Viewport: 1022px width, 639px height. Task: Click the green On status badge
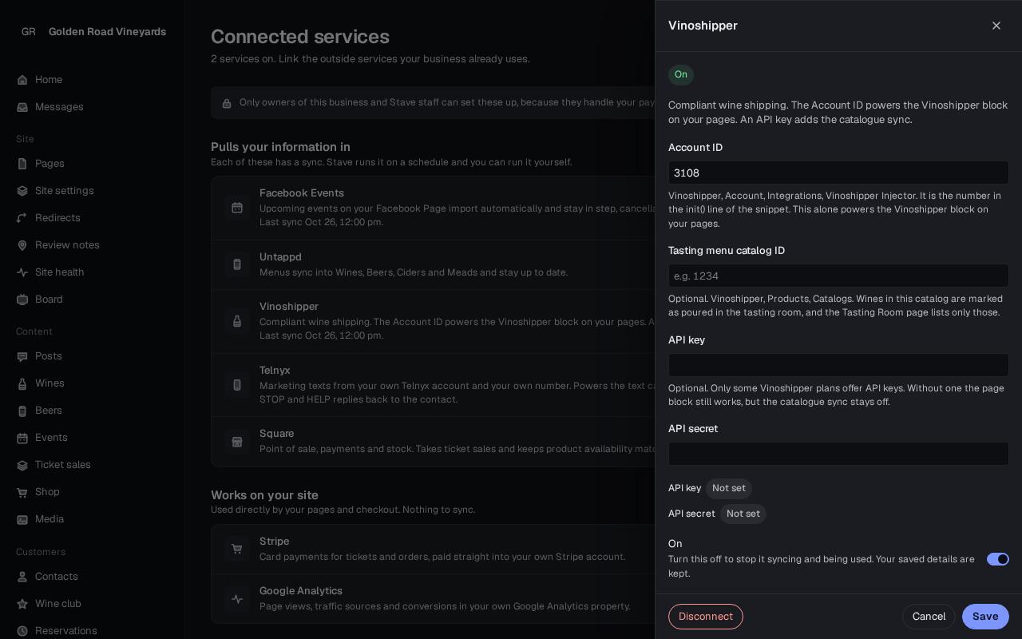coord(681,74)
